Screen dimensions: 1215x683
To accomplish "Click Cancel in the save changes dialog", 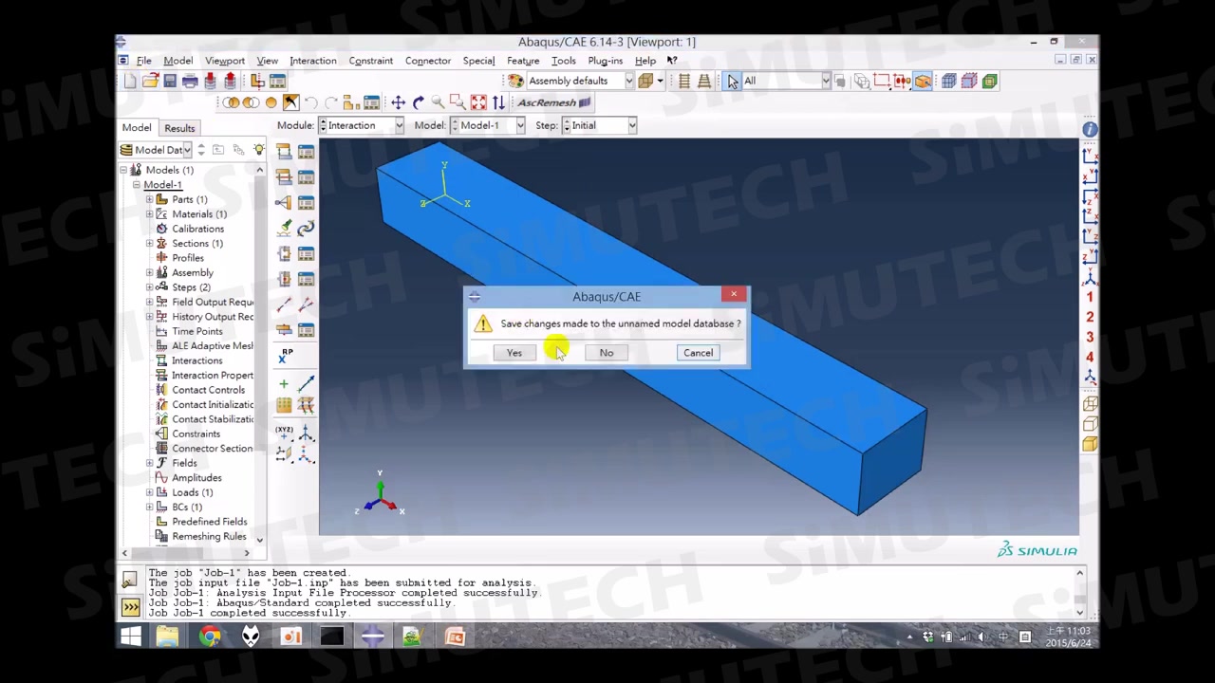I will point(698,353).
